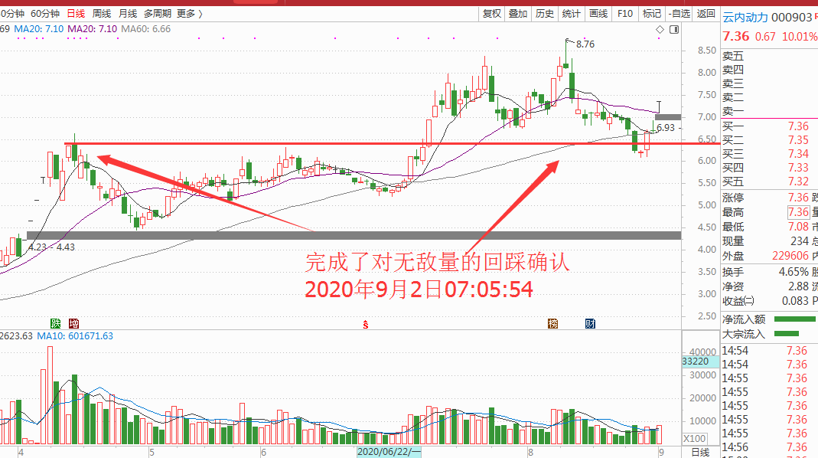Click the 买三 bid price 7.34

click(x=798, y=154)
